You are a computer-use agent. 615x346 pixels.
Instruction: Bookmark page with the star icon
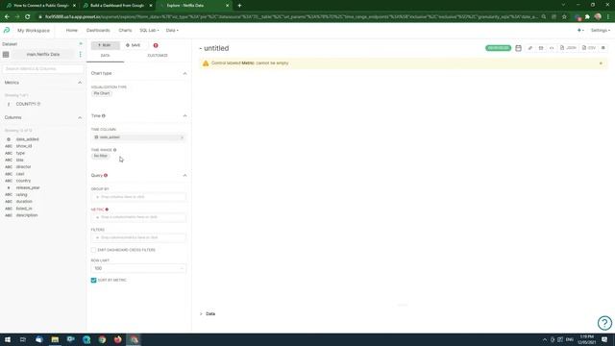click(564, 17)
